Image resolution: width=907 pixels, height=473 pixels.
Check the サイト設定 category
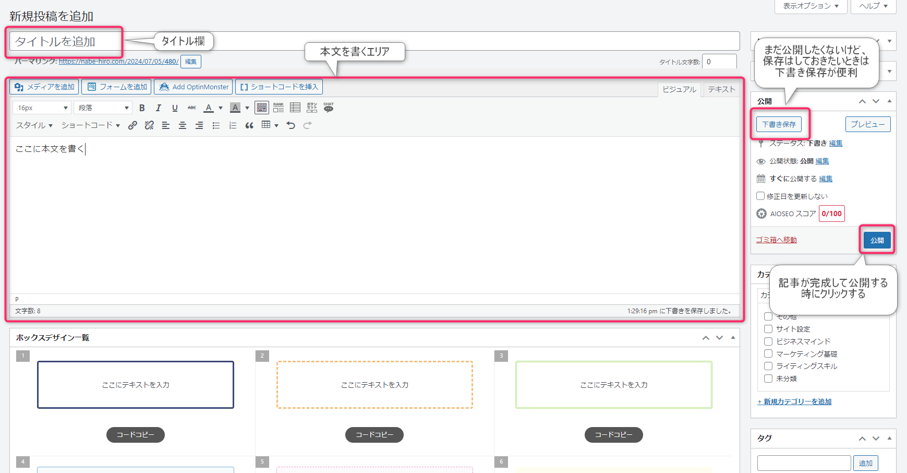pos(768,329)
